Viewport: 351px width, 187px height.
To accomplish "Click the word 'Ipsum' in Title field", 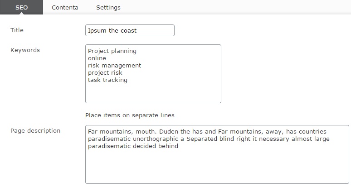I will tap(97, 31).
